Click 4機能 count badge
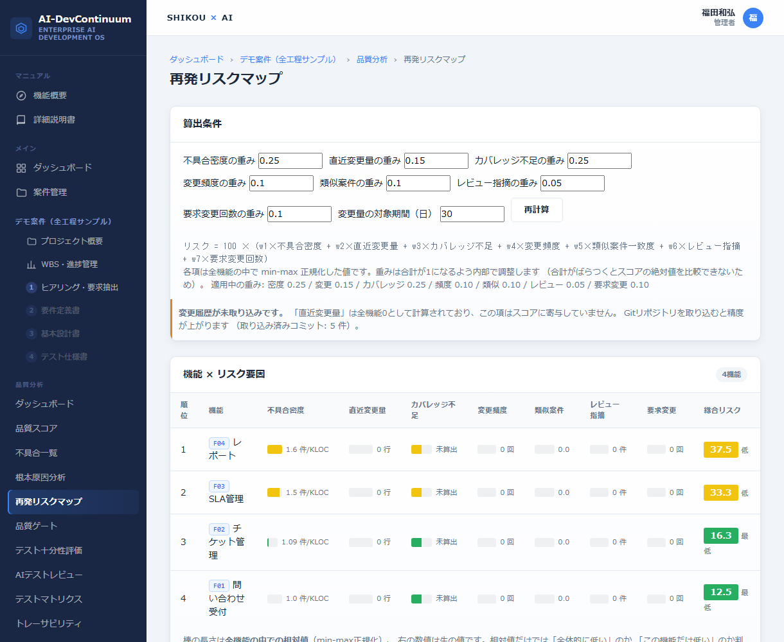The image size is (784, 642). (731, 374)
